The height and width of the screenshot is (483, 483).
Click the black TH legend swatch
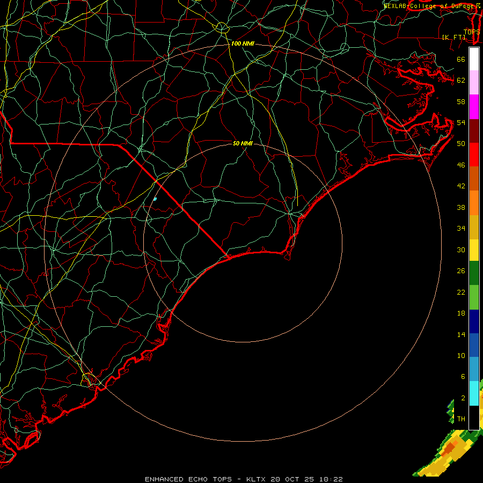coord(474,417)
